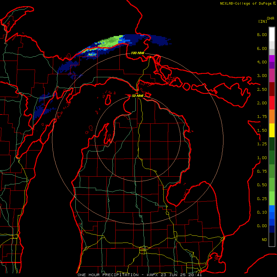Viewport: 277px width, 277px height.
Task: Click the 1.75 legend value
Action: 262,117
